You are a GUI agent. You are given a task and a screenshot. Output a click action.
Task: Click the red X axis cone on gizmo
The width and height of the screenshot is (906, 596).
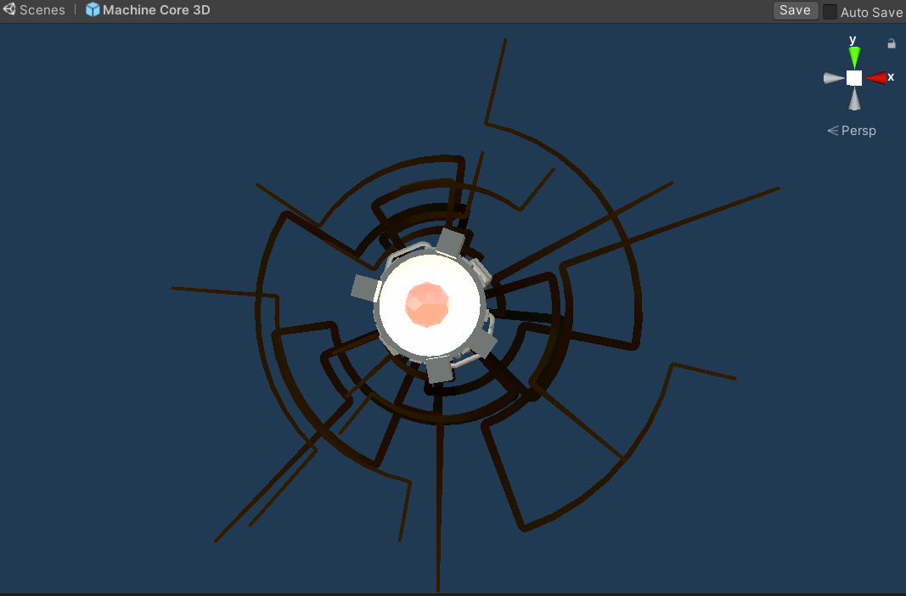click(876, 78)
